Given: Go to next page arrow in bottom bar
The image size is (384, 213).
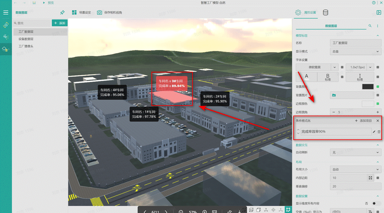Looking at the screenshot, I should point(166,212).
